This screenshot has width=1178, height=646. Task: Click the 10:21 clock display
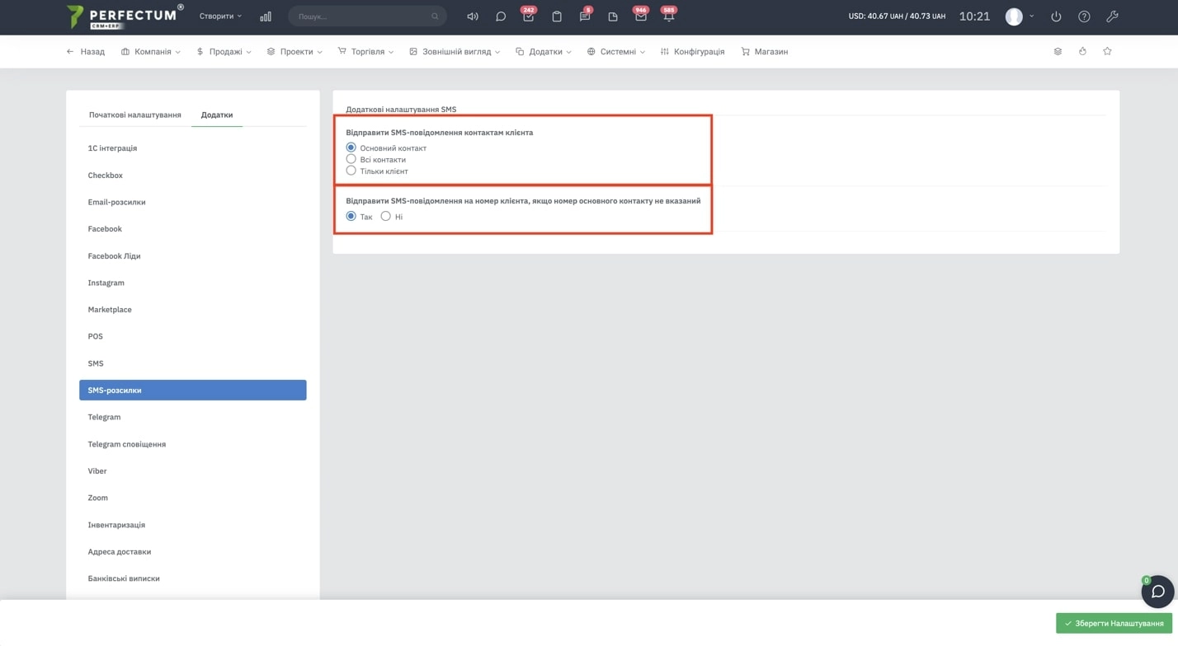[974, 16]
